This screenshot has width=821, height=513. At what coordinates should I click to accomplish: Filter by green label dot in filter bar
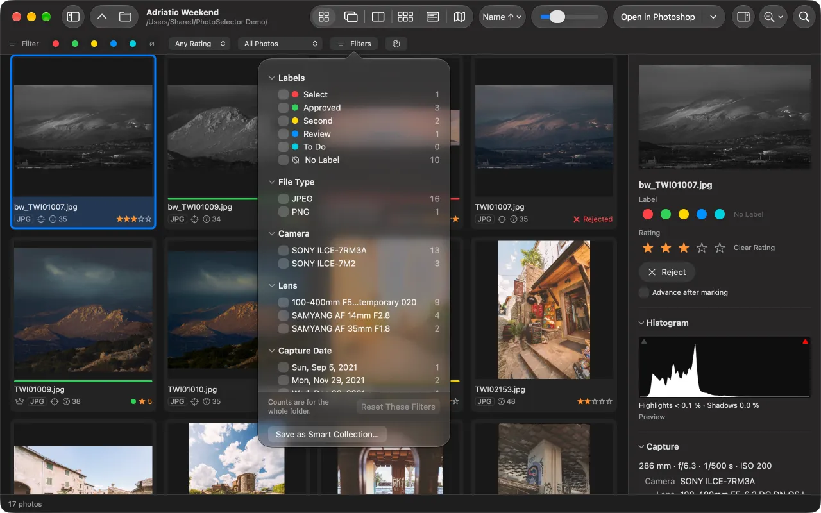tap(75, 44)
